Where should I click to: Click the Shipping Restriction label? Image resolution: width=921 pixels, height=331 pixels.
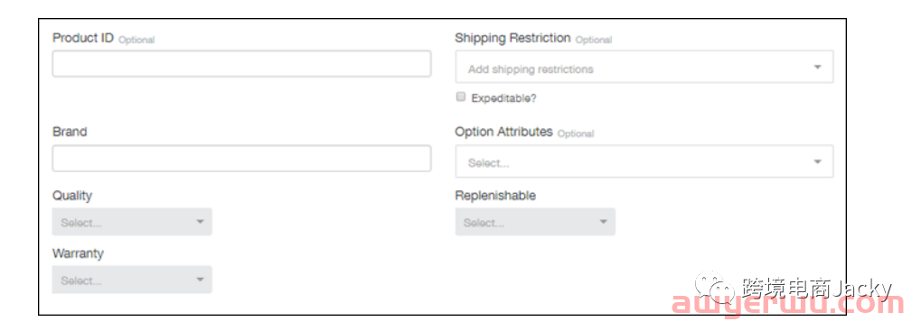[512, 38]
